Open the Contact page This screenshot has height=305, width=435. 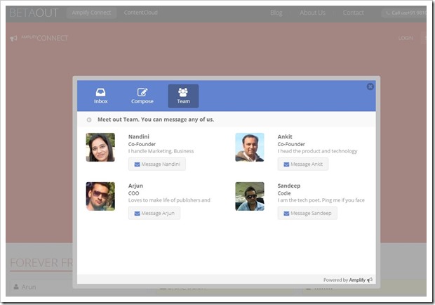click(354, 13)
